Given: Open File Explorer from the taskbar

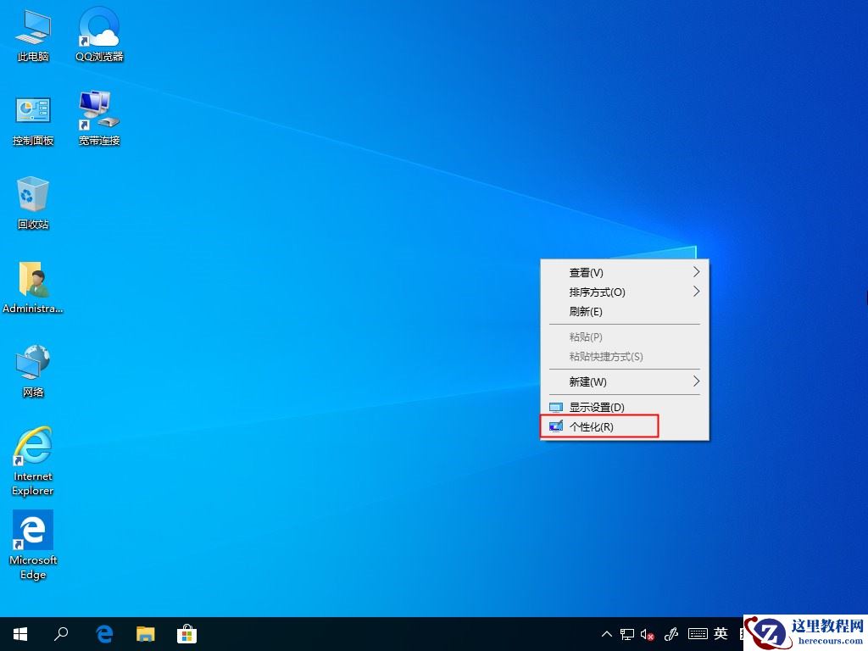Looking at the screenshot, I should [145, 633].
